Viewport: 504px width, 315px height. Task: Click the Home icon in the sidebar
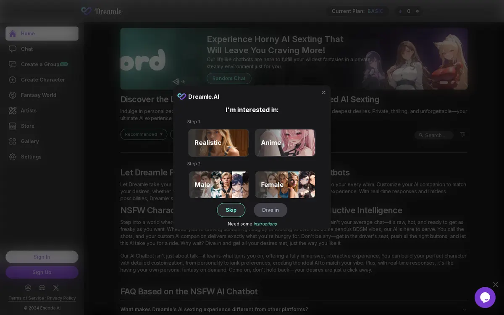pos(13,34)
